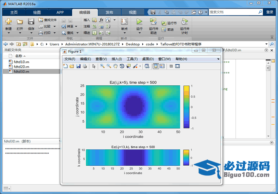Viewport: 278px width, 194px height.
Task: Click quick access save icon in titlebar strip
Action: tap(153, 12)
